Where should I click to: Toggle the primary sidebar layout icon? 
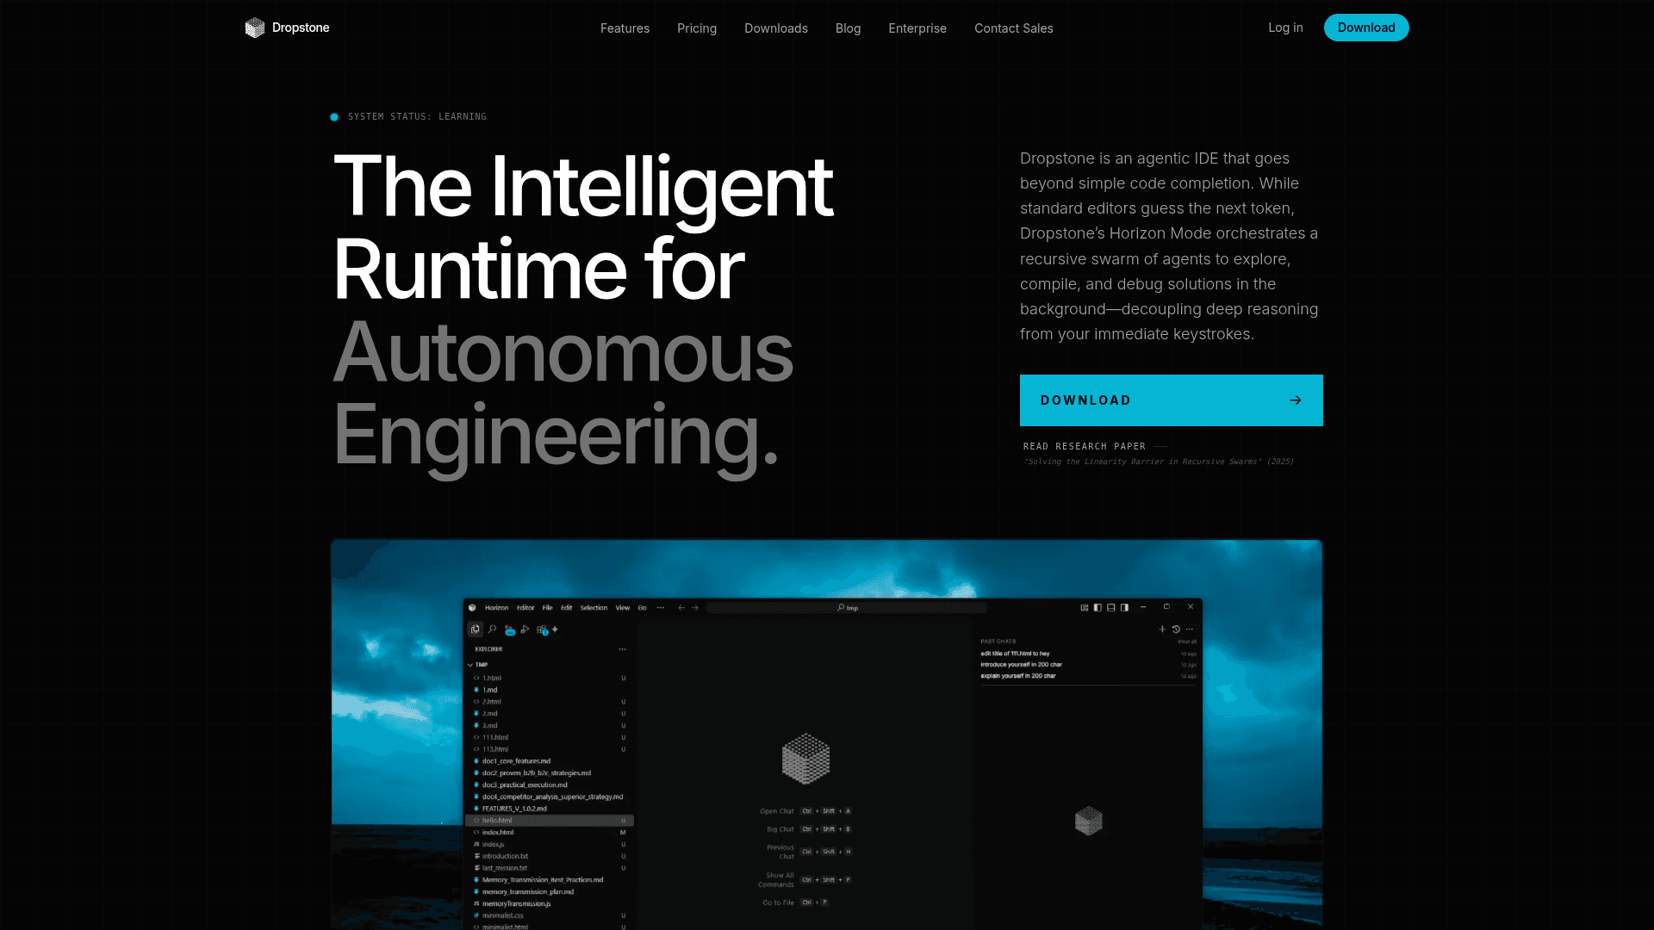1097,608
